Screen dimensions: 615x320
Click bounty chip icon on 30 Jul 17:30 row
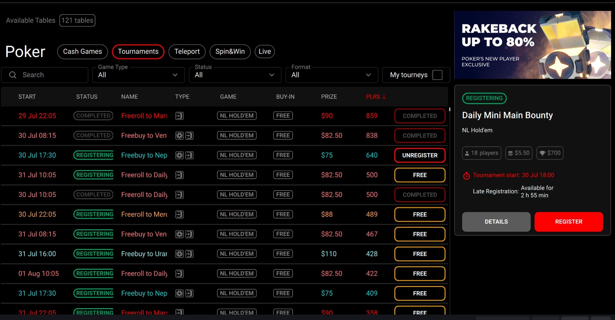click(x=179, y=155)
